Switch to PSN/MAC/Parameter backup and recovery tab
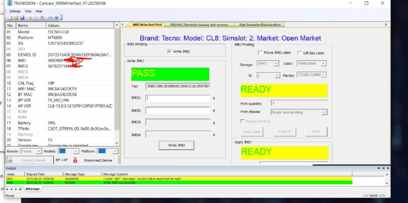Screen dimensions: 408x203 (x=200, y=24)
